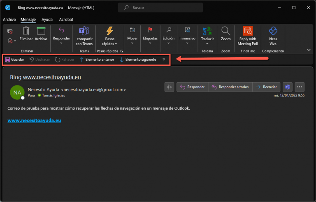Click the sun dark-mode toggle button

tap(169, 87)
